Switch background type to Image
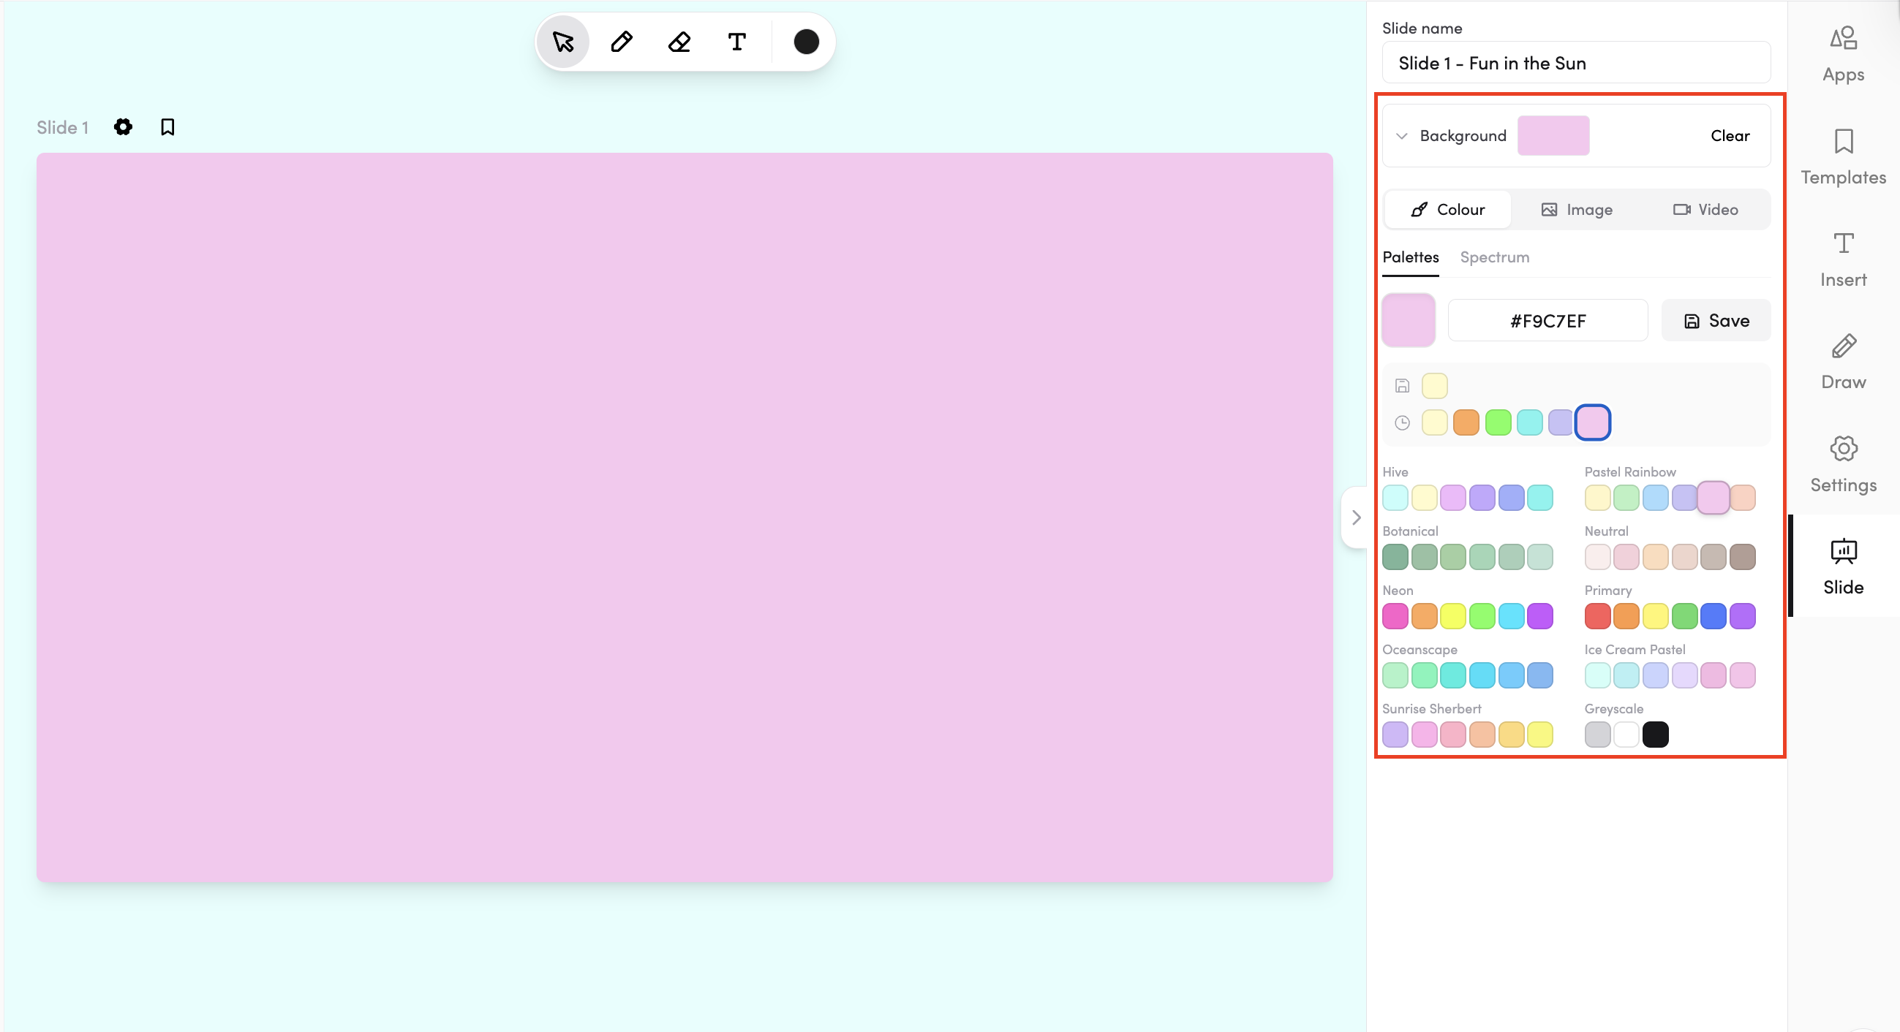This screenshot has width=1900, height=1032. tap(1576, 209)
